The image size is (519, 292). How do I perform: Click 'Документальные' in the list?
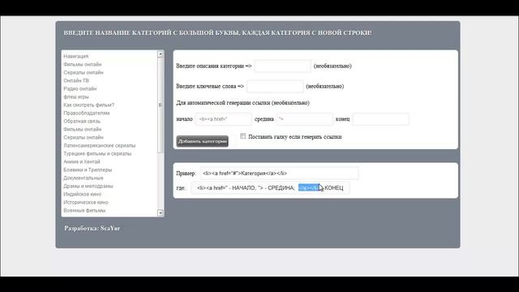coord(84,178)
